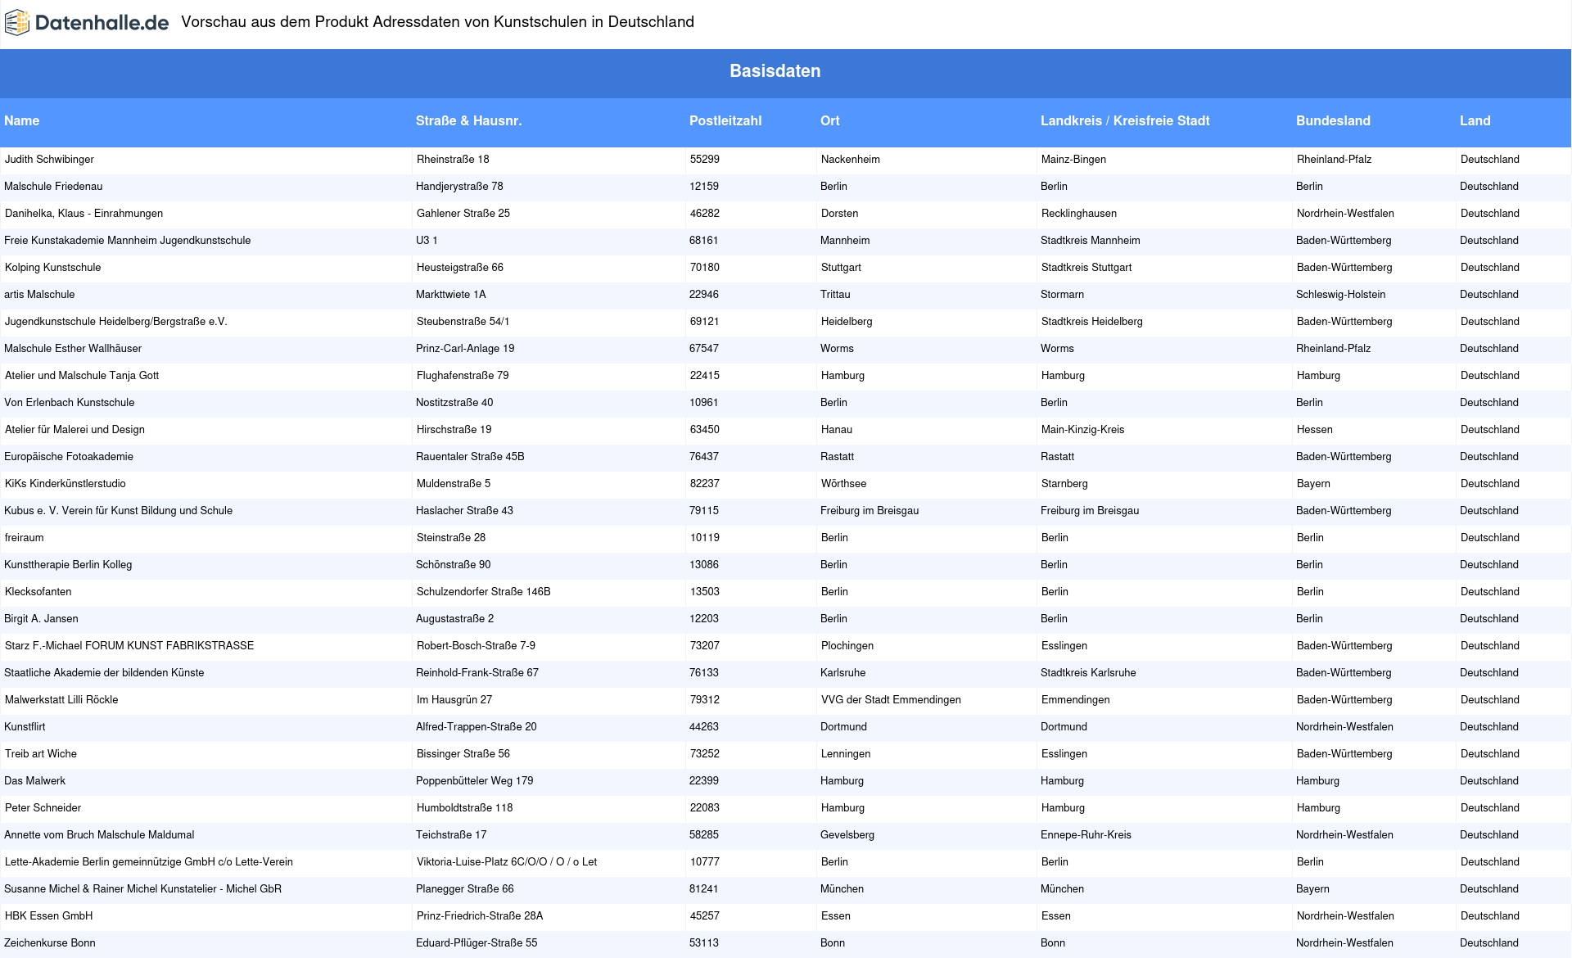Click address Rheinstraße 18
Screen dimensions: 1572x958
(x=453, y=160)
